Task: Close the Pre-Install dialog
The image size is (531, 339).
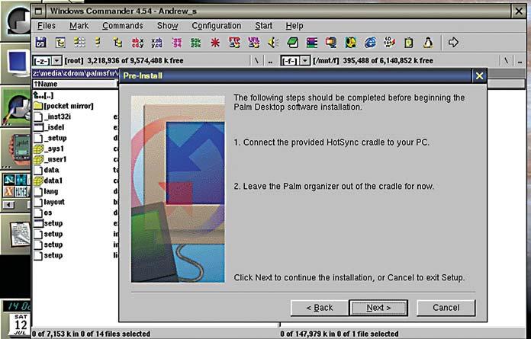Action: (479, 76)
